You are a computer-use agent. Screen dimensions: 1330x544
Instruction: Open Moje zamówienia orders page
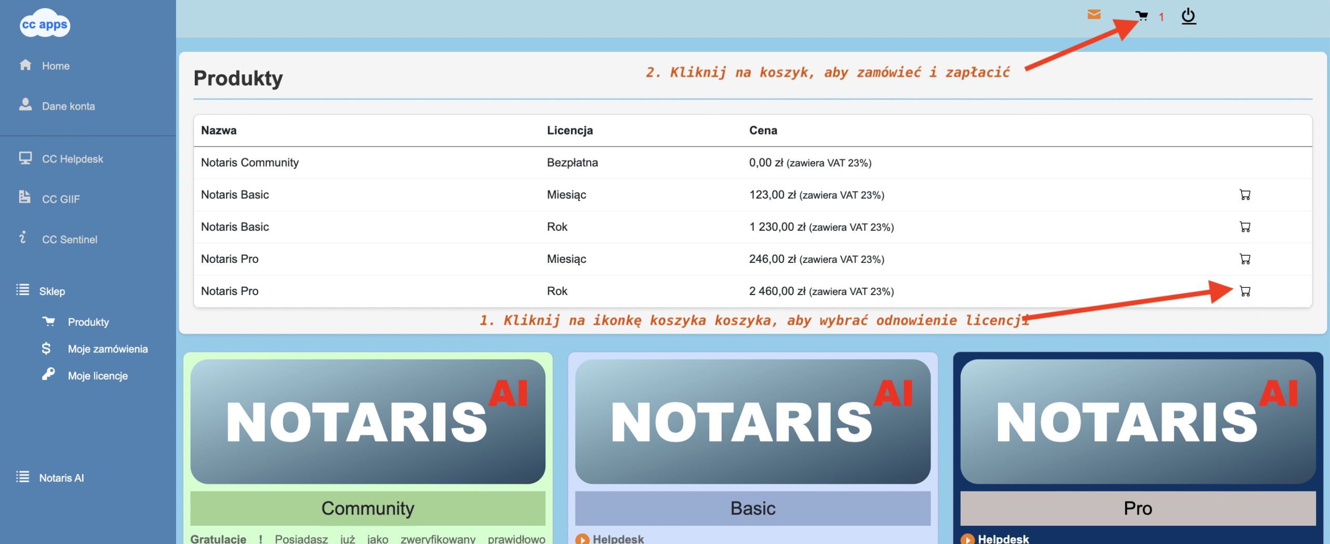pyautogui.click(x=108, y=349)
